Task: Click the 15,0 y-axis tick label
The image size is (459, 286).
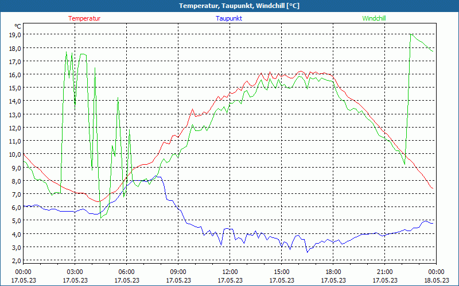Action: pyautogui.click(x=15, y=88)
